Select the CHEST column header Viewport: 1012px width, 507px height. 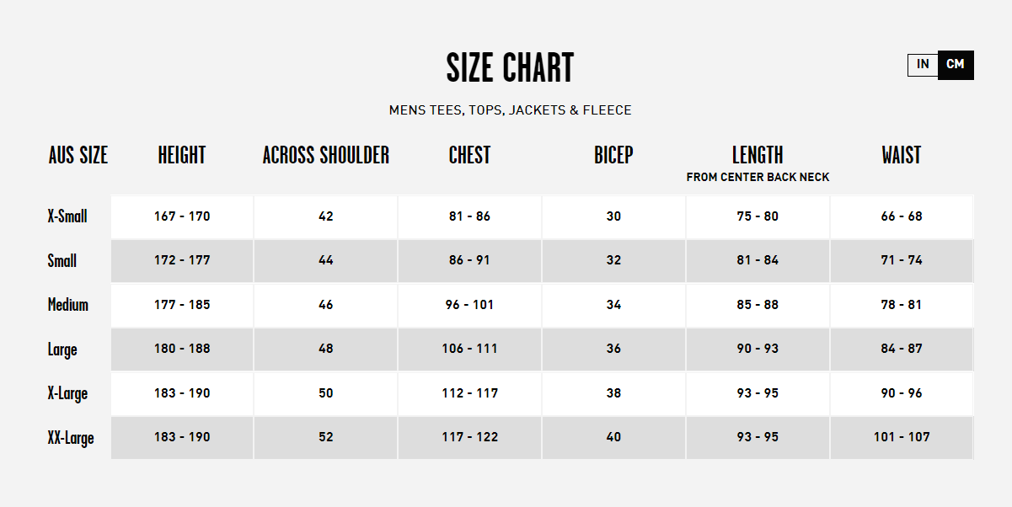(x=469, y=155)
